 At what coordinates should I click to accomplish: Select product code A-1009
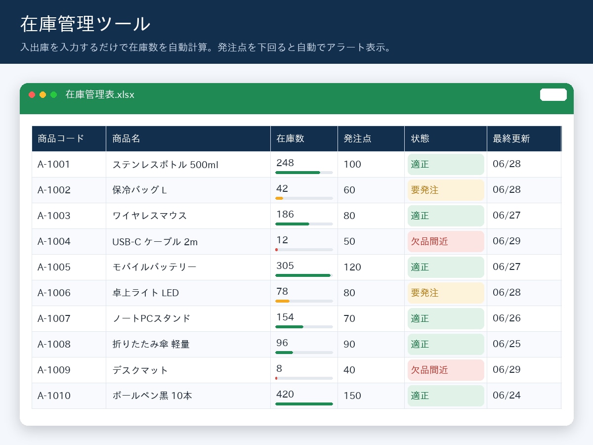pyautogui.click(x=54, y=370)
